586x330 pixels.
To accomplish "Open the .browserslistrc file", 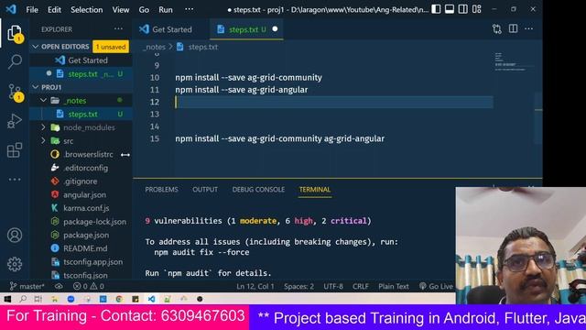I will click(x=81, y=155).
